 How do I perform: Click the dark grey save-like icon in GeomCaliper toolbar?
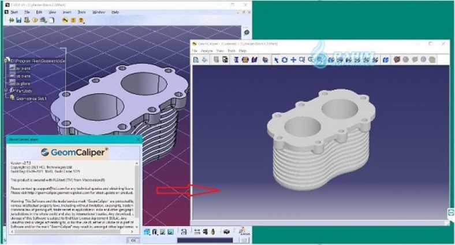coord(225,60)
